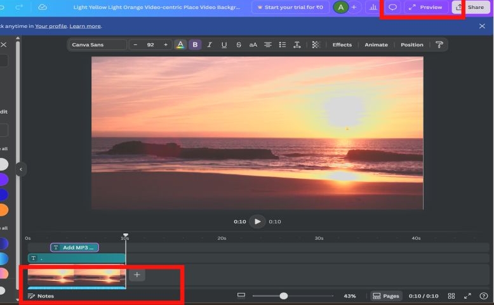
Task: Open the Canva Sans font dropdown
Action: point(98,44)
